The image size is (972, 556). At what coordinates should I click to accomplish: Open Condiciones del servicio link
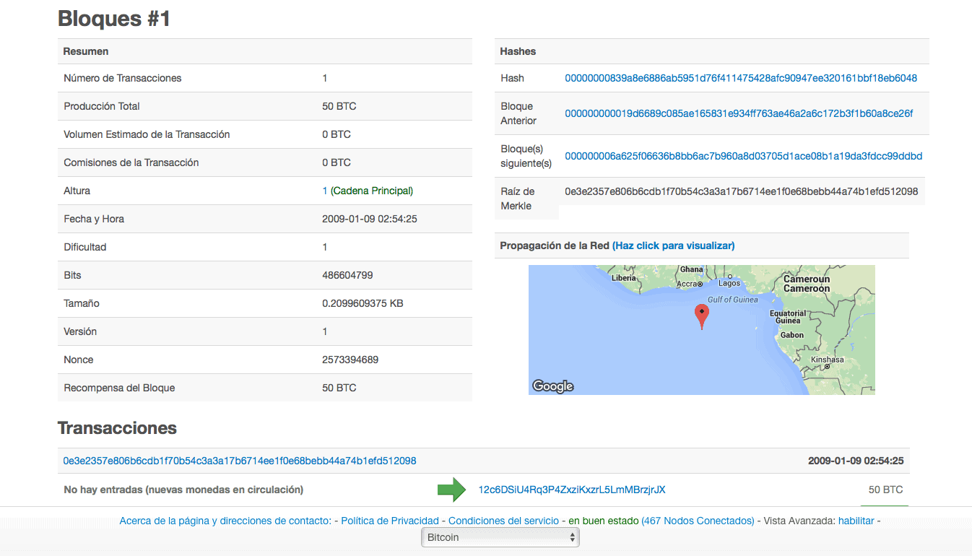503,521
